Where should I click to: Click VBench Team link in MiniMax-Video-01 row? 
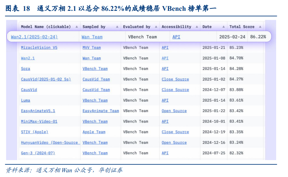point(95,121)
